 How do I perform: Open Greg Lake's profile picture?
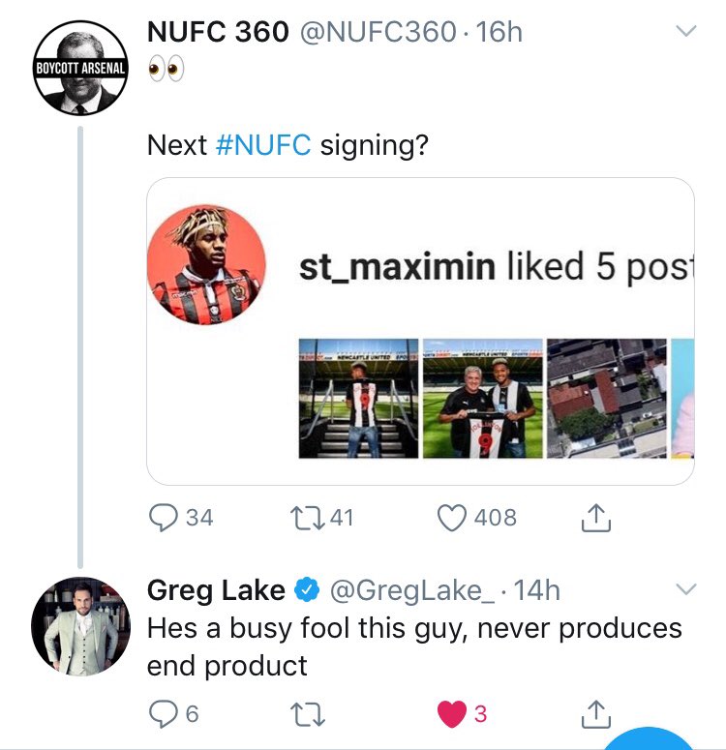(x=80, y=625)
